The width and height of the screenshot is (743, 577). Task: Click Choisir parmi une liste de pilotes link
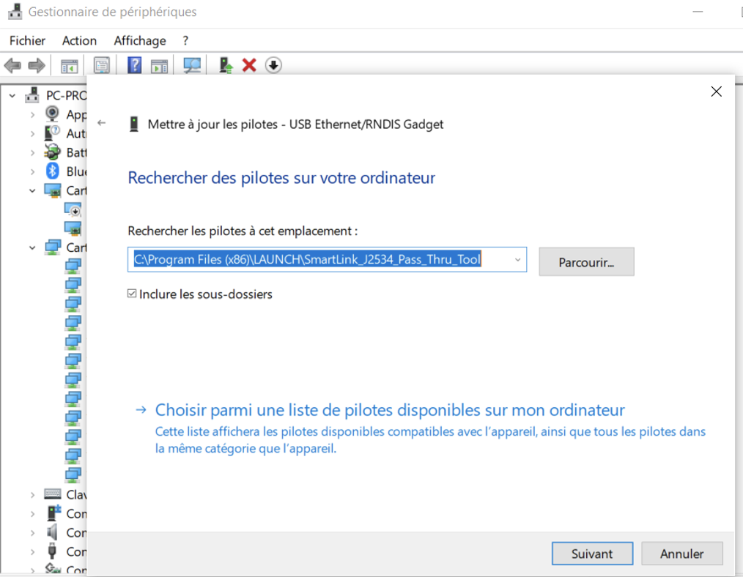tap(390, 410)
